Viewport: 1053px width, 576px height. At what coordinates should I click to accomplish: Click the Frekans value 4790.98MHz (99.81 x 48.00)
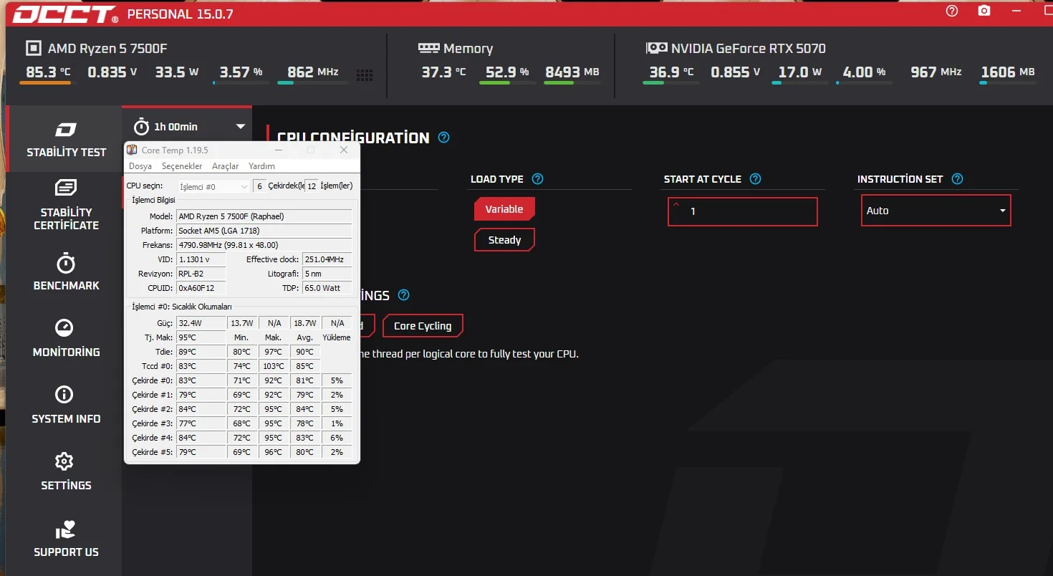(264, 245)
